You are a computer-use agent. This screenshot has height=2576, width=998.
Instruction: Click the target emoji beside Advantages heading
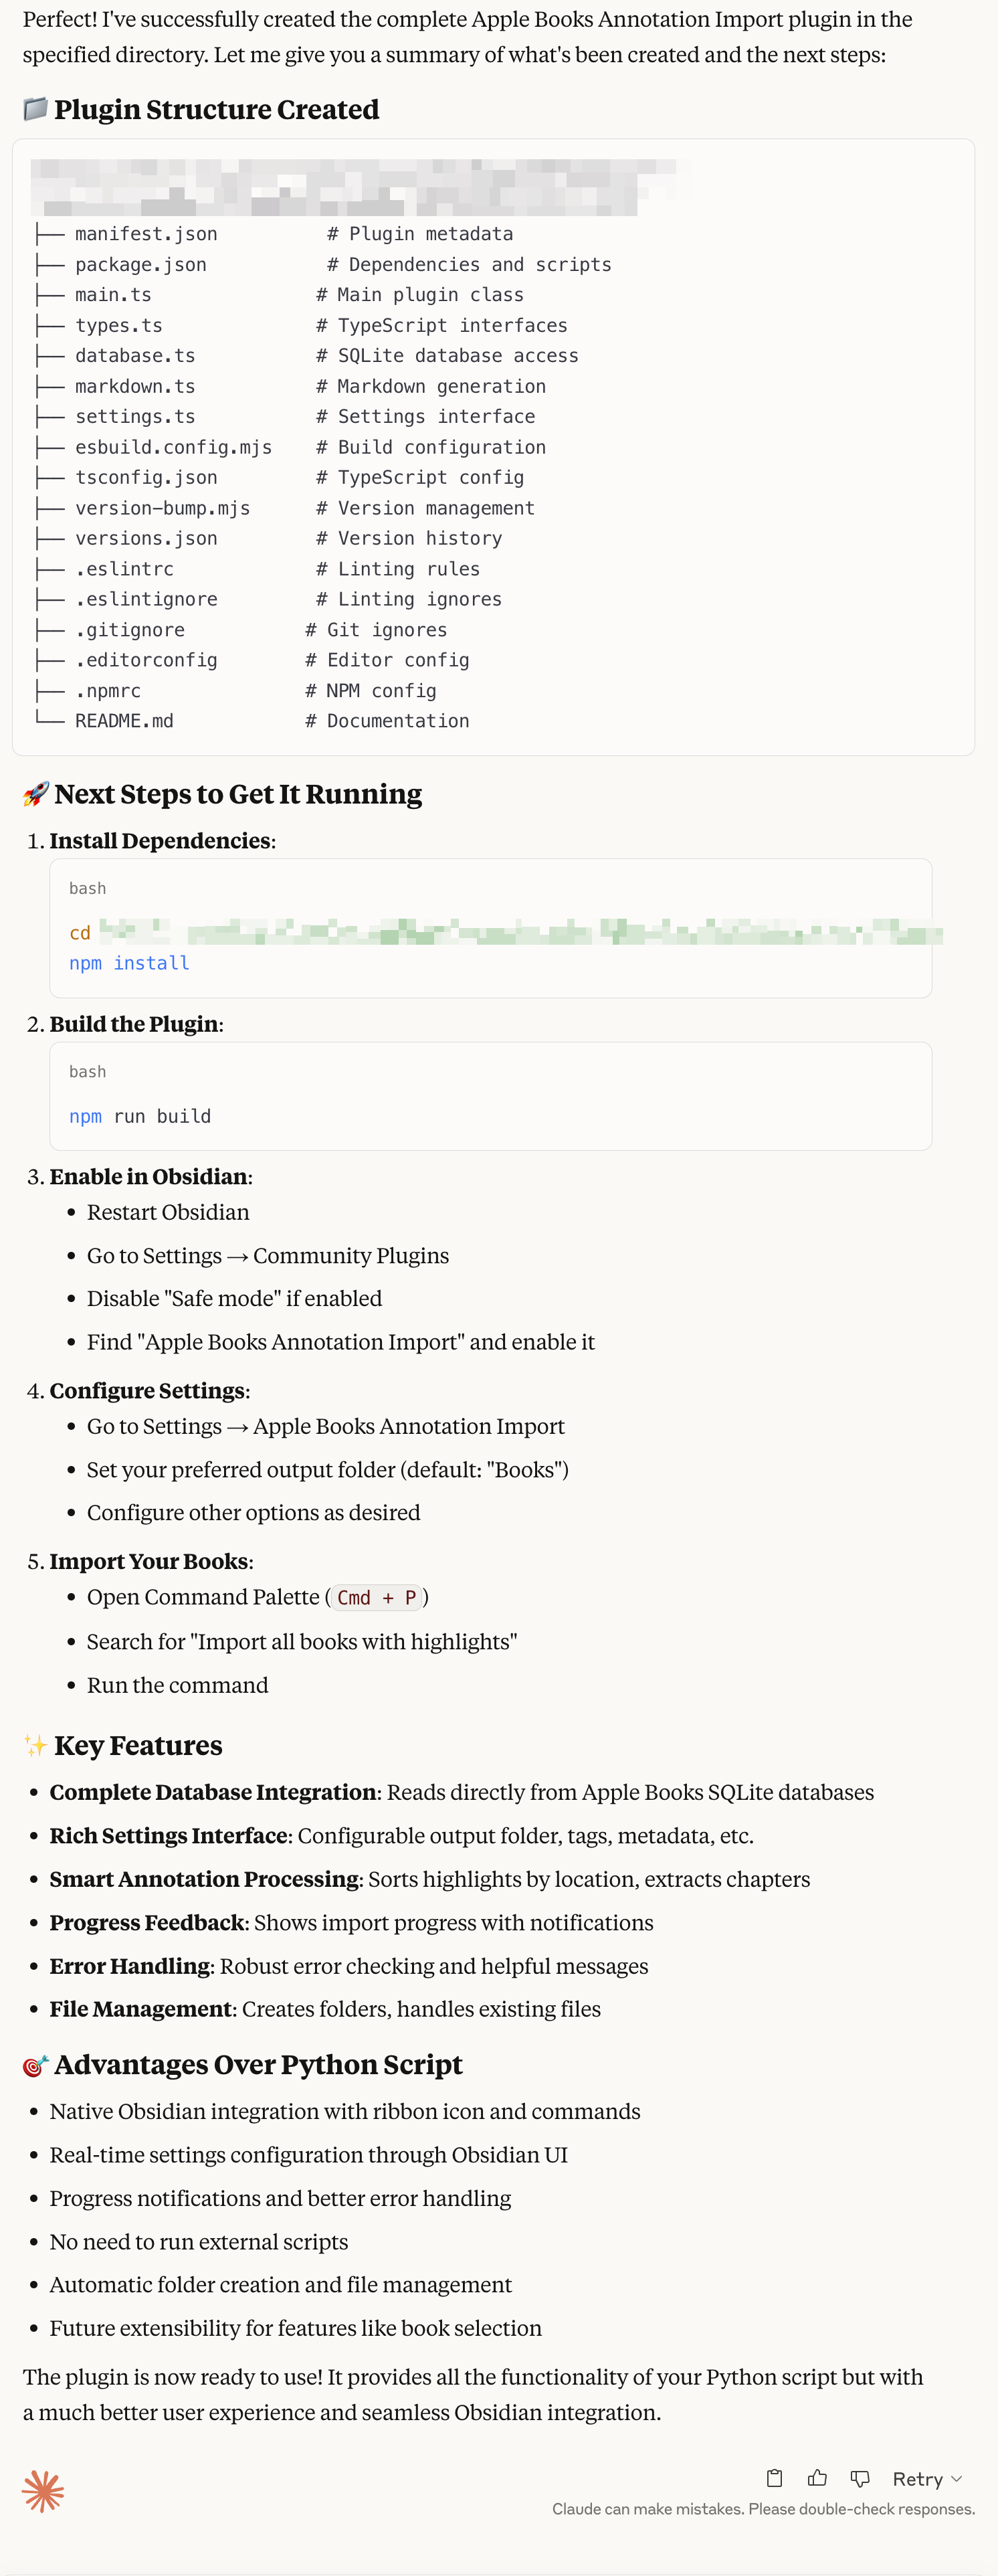[x=35, y=2065]
